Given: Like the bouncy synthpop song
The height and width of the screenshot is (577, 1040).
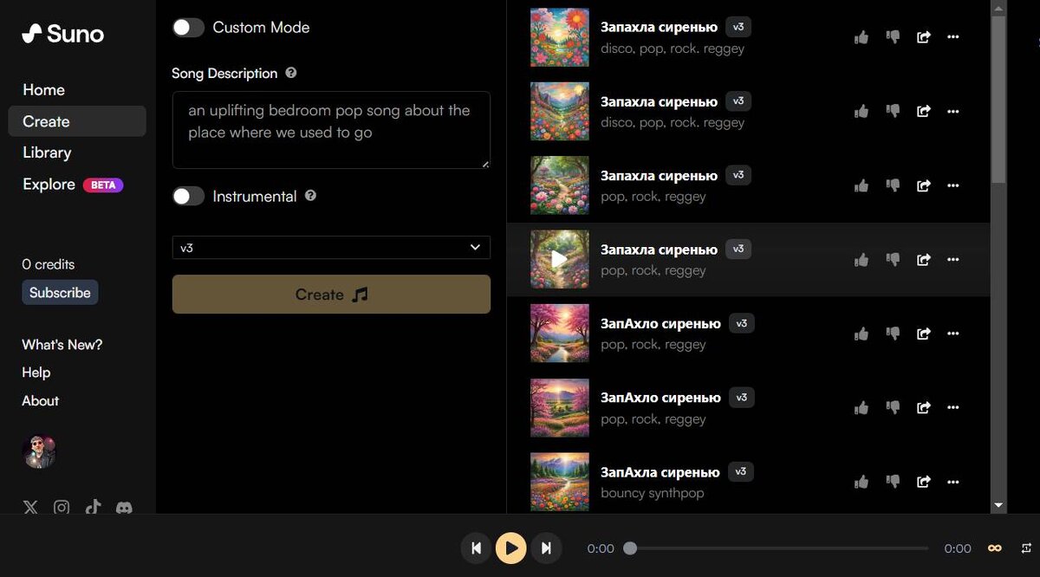Looking at the screenshot, I should (x=861, y=482).
